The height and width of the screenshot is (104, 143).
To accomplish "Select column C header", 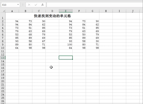I will (x=39, y=11).
